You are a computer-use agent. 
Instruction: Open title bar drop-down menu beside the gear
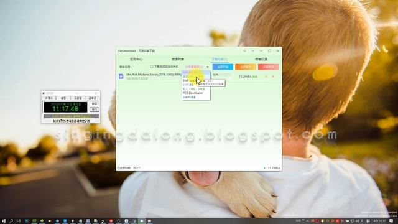coord(252,51)
